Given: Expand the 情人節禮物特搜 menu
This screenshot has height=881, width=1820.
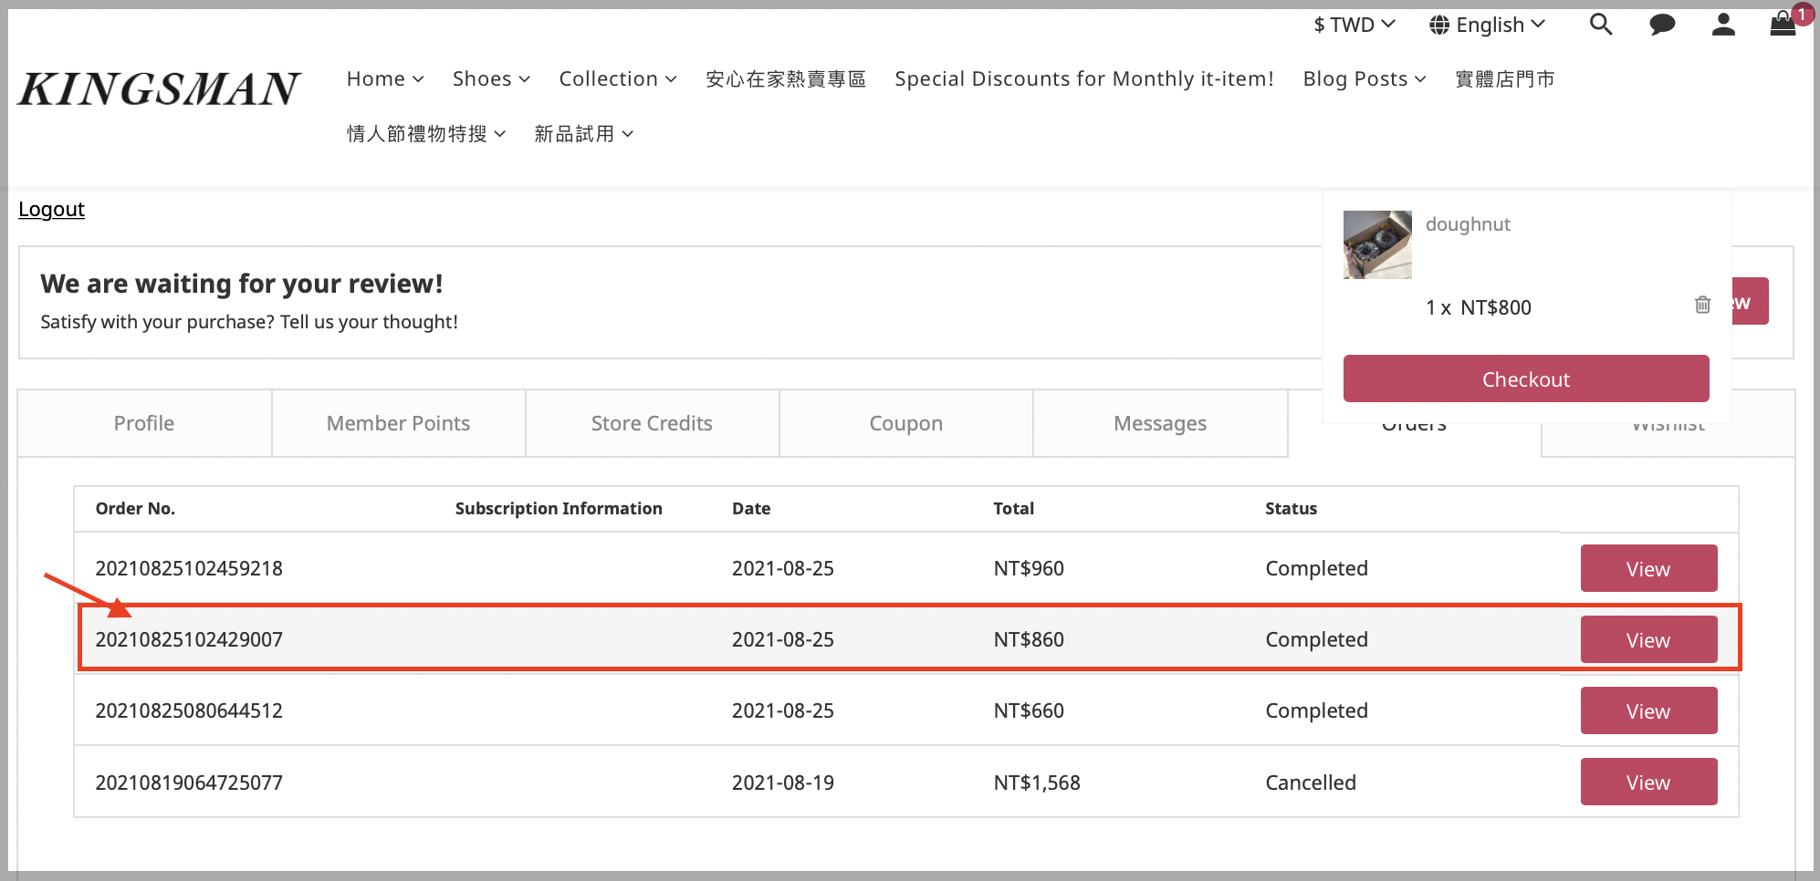Looking at the screenshot, I should pos(426,134).
